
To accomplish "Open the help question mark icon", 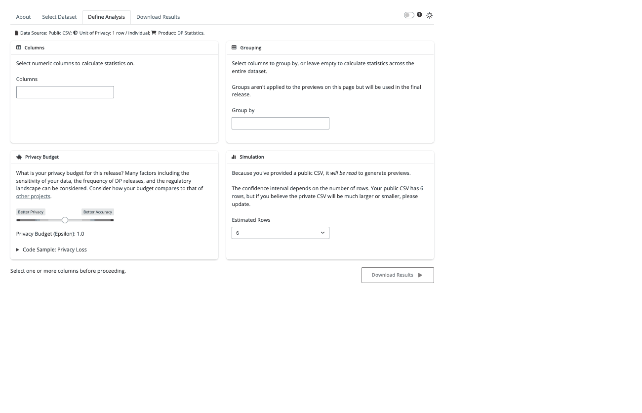I will point(419,14).
